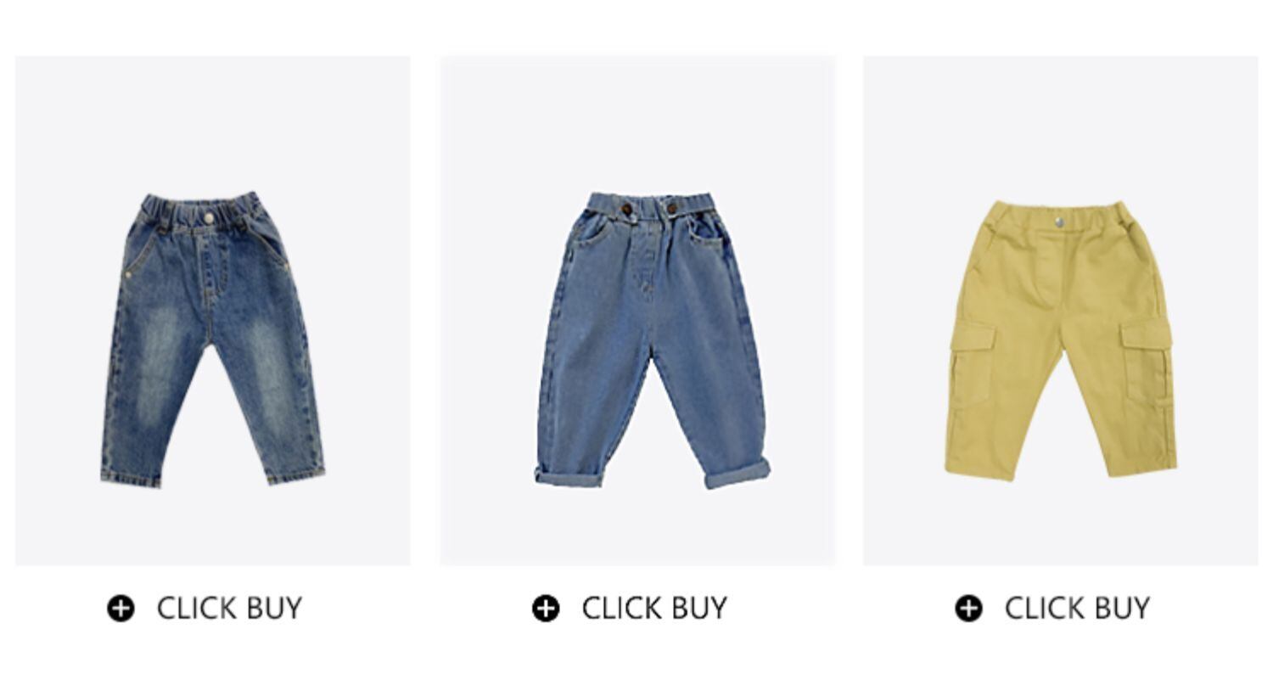
Task: Click the silver waistband button on the faded jeans
Action: click(x=209, y=219)
